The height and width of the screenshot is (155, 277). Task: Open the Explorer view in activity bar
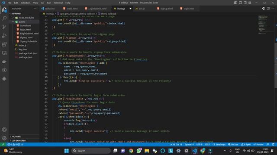(x=4, y=10)
